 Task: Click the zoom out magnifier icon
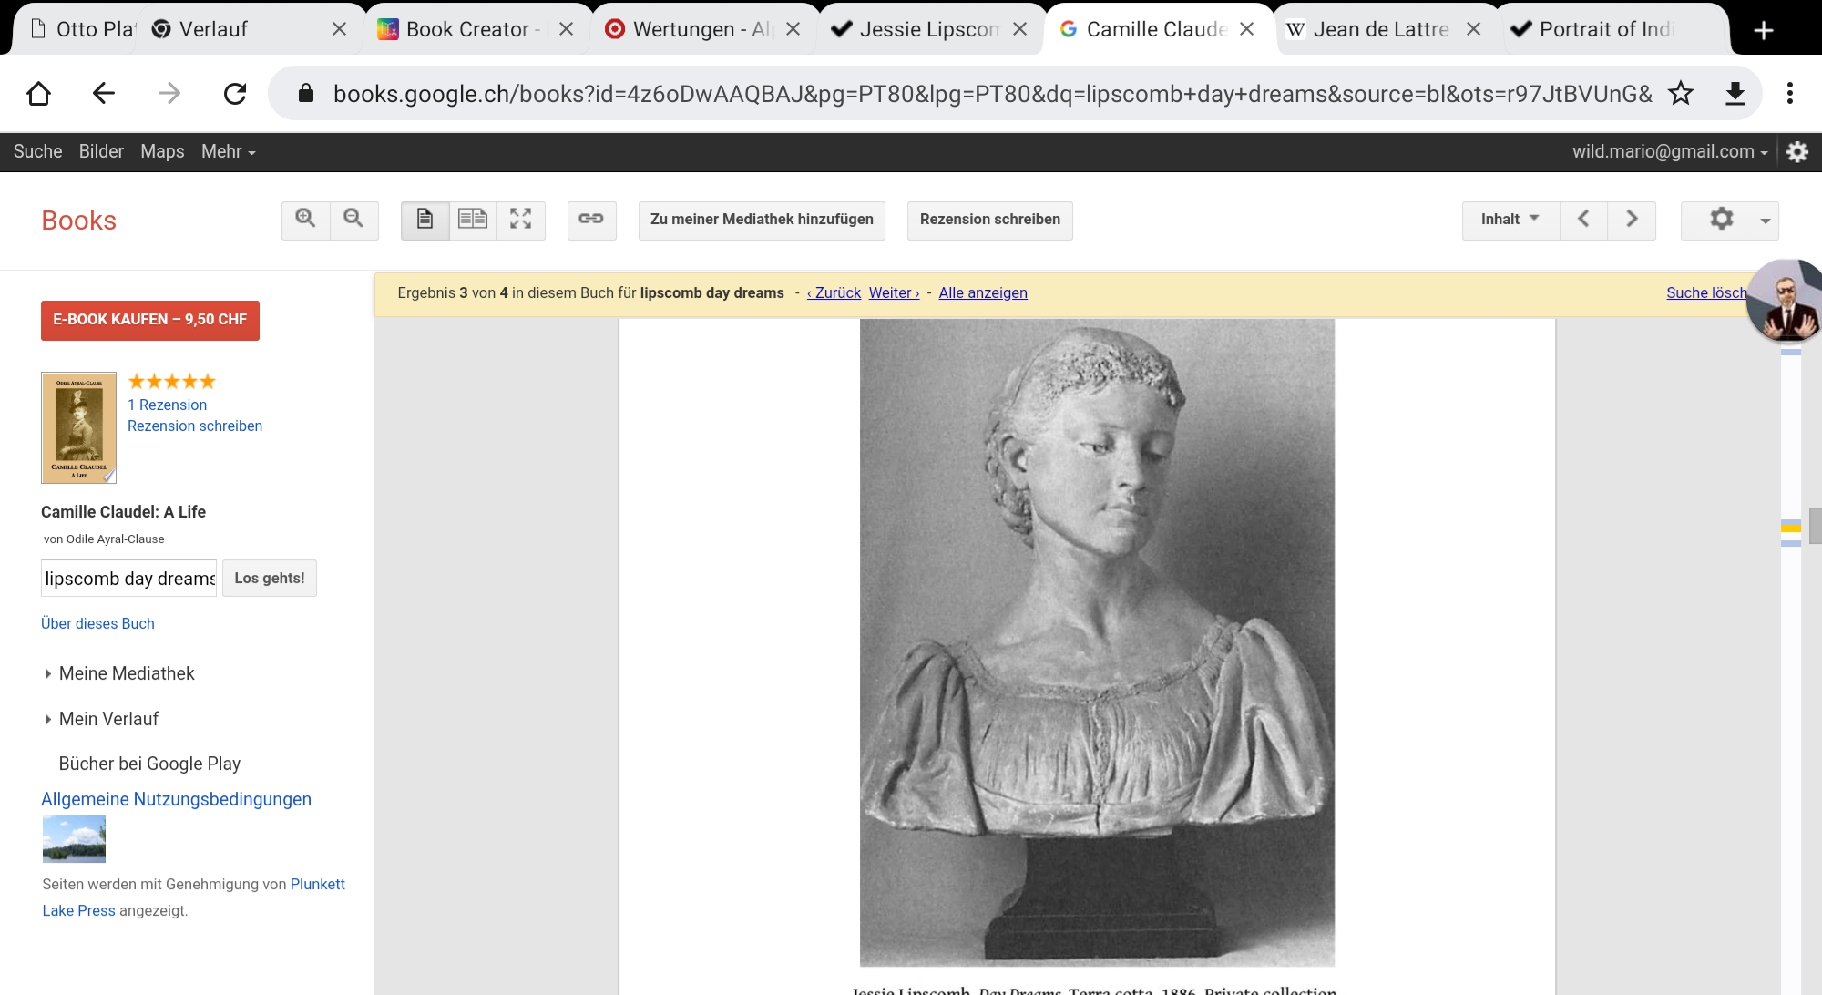[x=353, y=219]
